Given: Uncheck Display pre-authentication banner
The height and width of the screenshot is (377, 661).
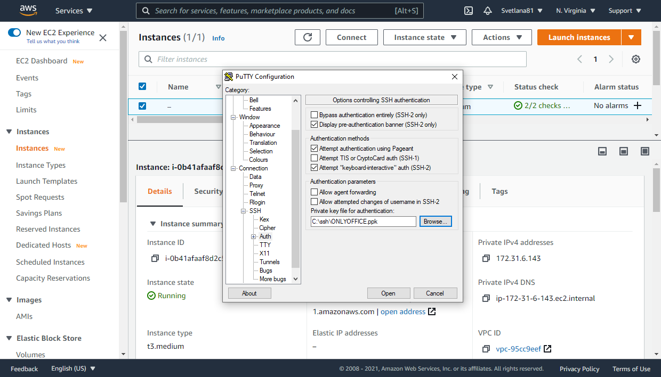Looking at the screenshot, I should (314, 125).
